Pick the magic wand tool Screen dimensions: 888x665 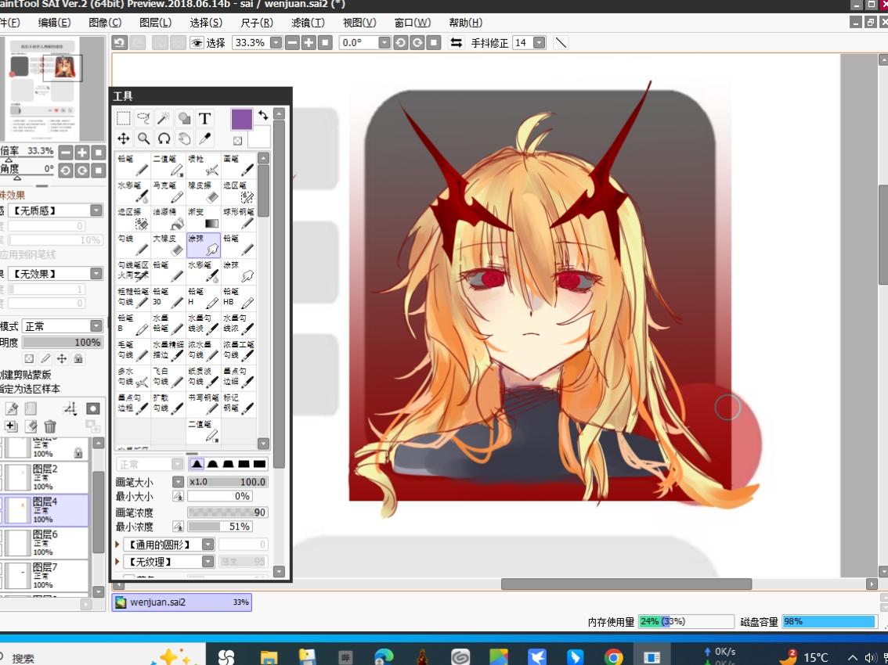pyautogui.click(x=164, y=118)
